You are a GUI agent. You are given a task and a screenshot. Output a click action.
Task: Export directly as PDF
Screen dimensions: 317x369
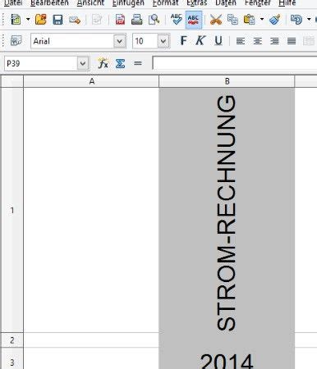120,20
